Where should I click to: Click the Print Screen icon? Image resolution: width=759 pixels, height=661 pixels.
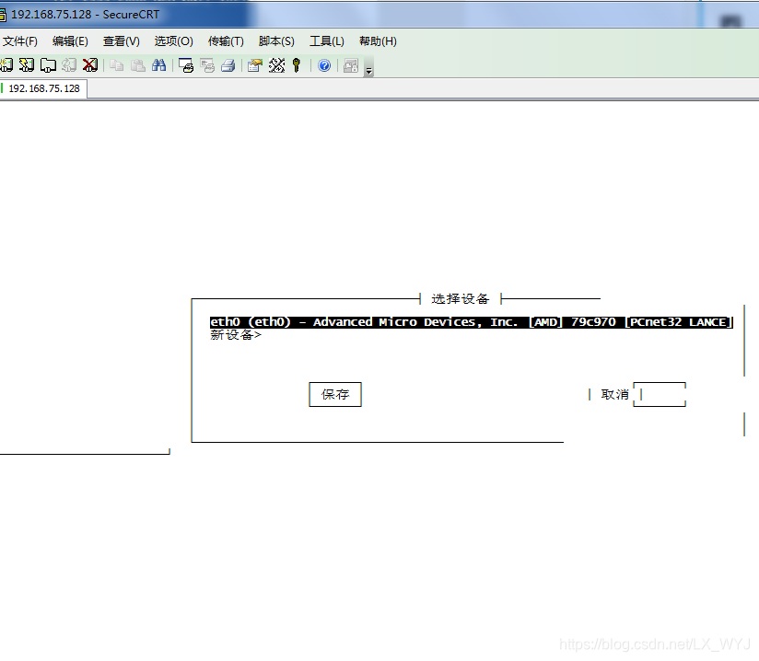point(186,65)
